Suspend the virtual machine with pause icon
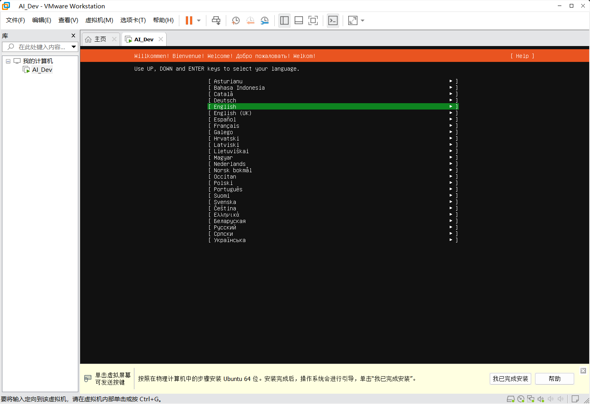590x404 pixels. (188, 20)
